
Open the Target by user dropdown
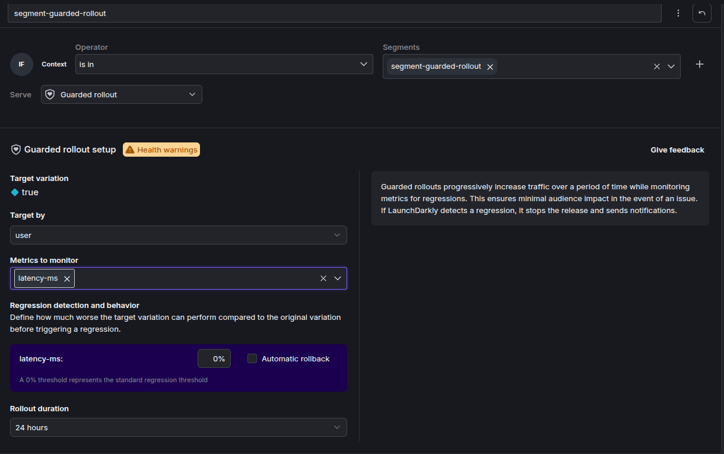click(x=179, y=235)
